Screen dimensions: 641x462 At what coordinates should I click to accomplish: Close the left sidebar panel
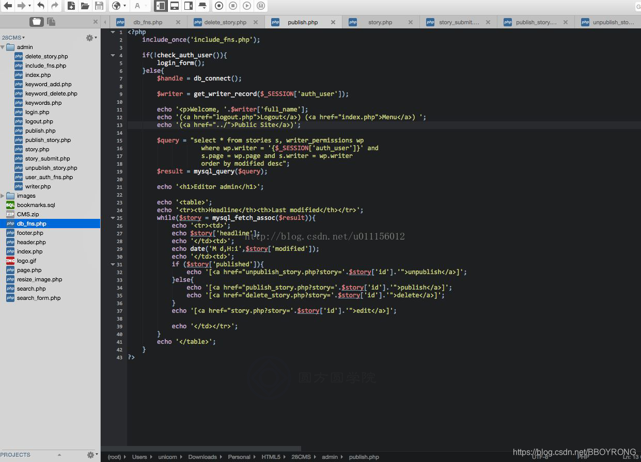click(x=96, y=22)
